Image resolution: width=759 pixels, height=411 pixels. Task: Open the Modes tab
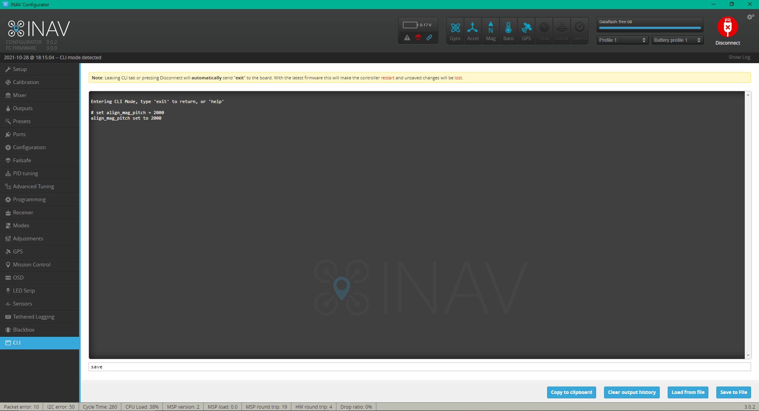pos(40,225)
